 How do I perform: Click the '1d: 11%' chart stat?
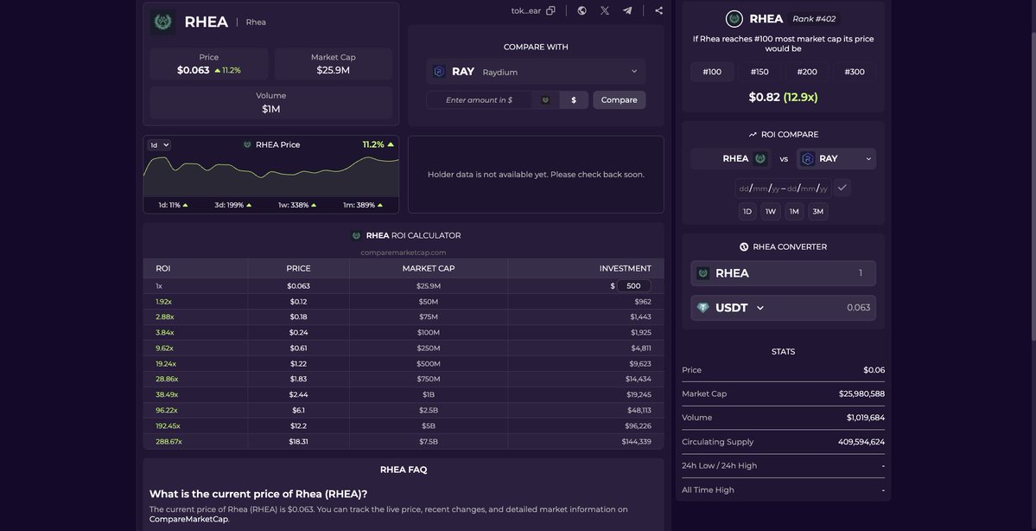(x=173, y=205)
